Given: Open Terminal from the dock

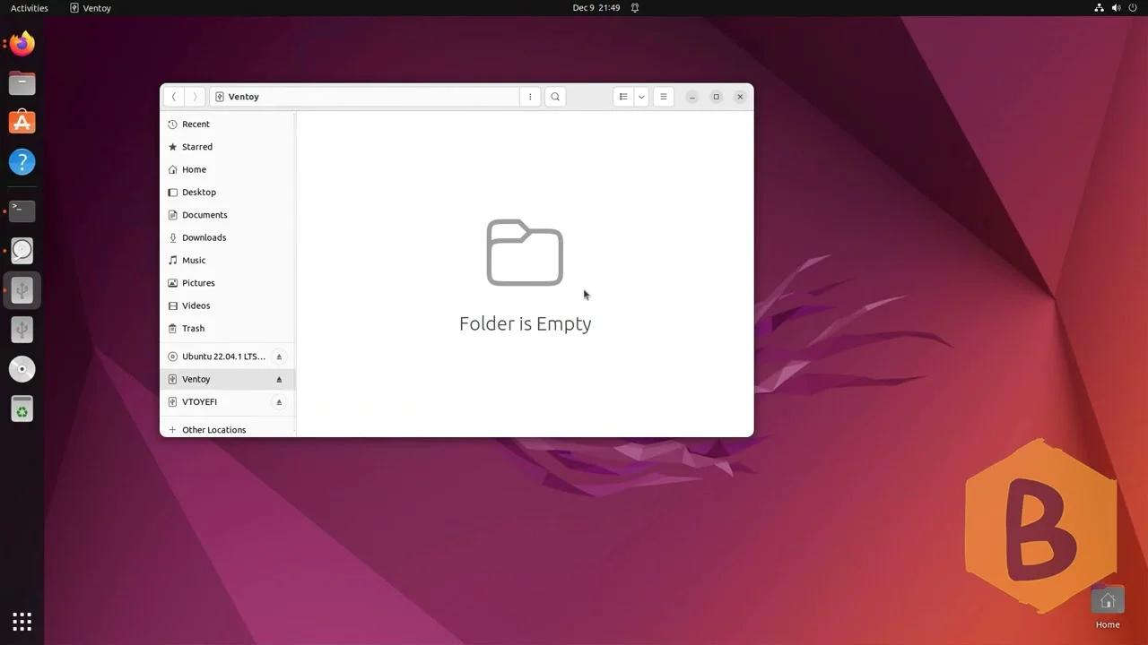Looking at the screenshot, I should point(22,211).
